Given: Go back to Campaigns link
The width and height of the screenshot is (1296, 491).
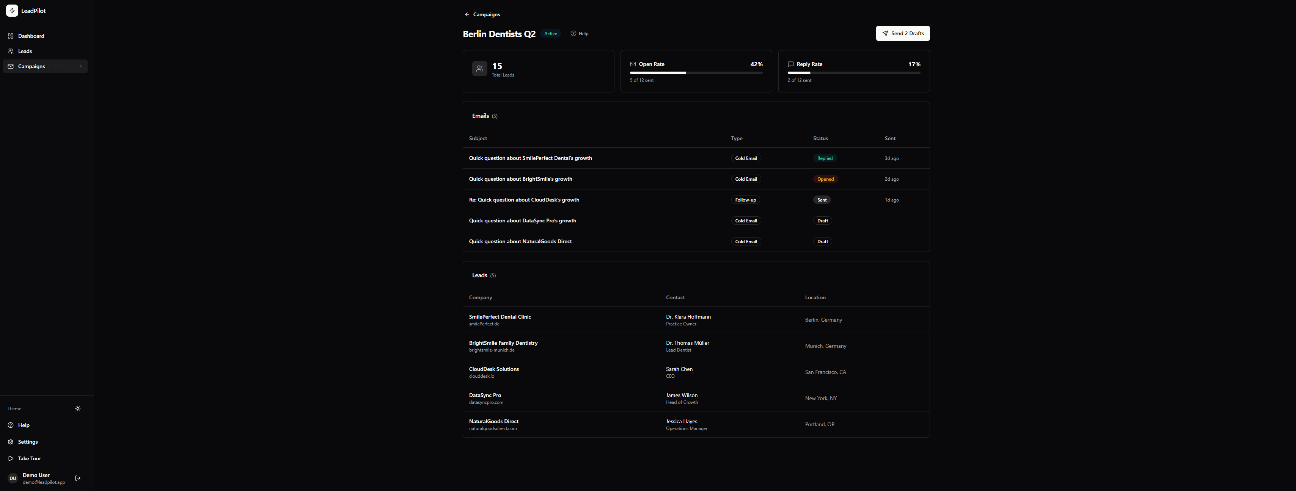Looking at the screenshot, I should (x=482, y=14).
